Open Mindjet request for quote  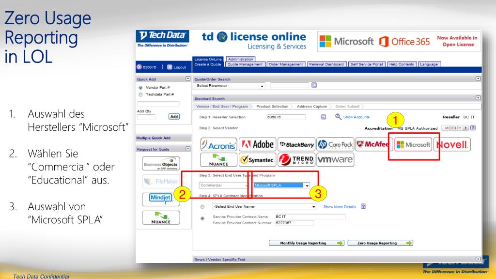coord(161,199)
